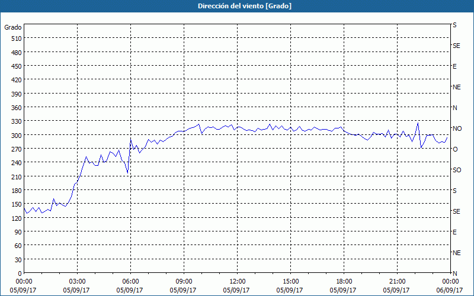
Task: Select the 'E' compass label at 90 level
Action: click(x=454, y=232)
